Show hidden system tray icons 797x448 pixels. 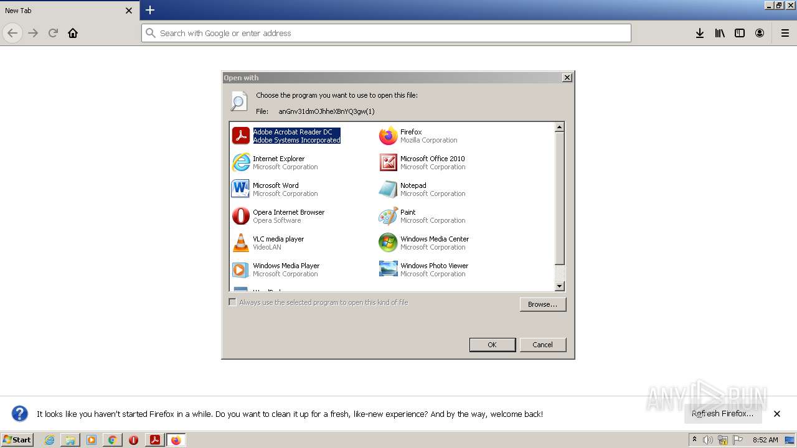tap(694, 440)
